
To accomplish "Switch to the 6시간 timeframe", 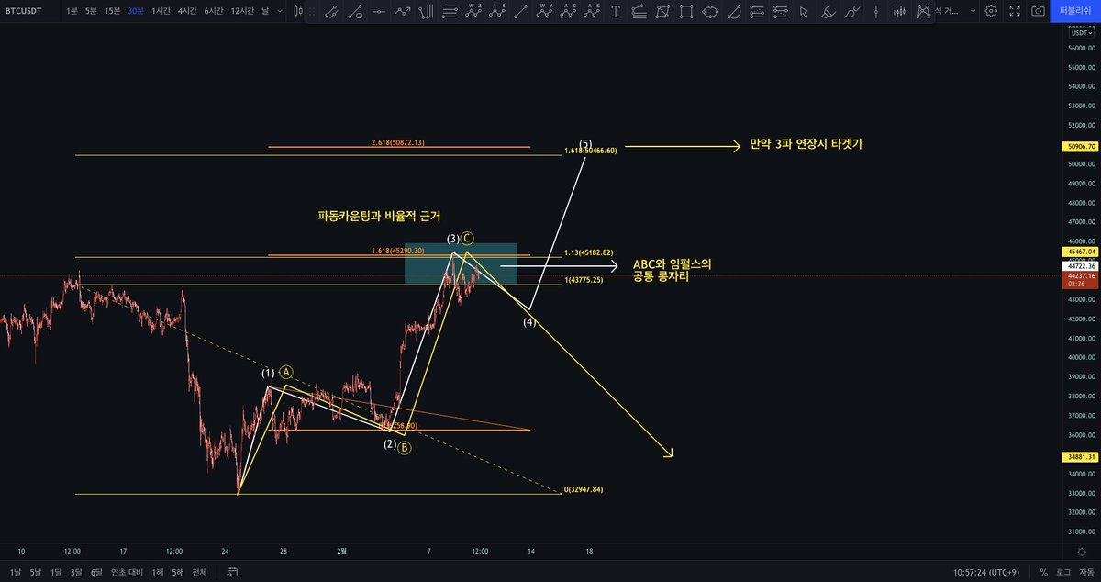I will pos(214,11).
